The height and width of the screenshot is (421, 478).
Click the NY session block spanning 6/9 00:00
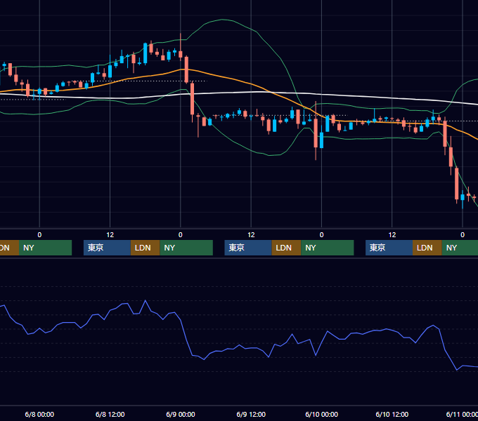186,248
